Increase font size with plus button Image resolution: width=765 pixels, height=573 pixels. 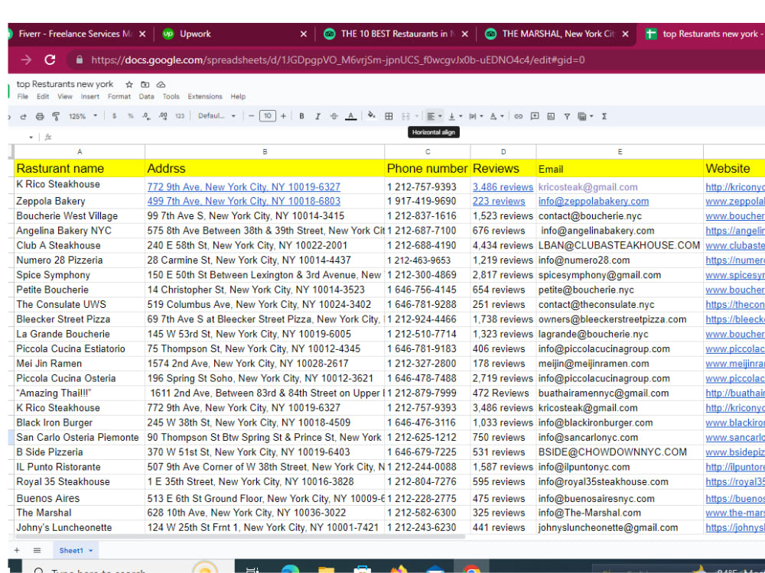coord(284,116)
